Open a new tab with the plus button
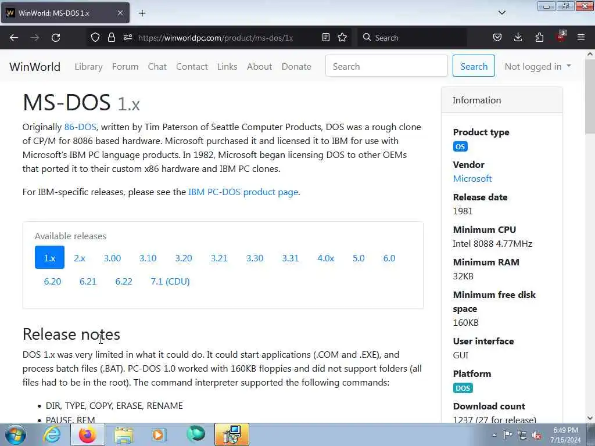 pyautogui.click(x=142, y=13)
